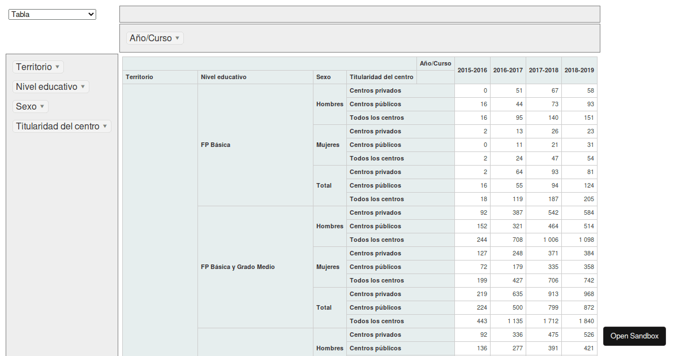Select the Año/Curso corner header cell

click(x=436, y=63)
